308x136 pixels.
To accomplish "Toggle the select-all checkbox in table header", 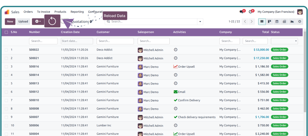I will click(6, 32).
